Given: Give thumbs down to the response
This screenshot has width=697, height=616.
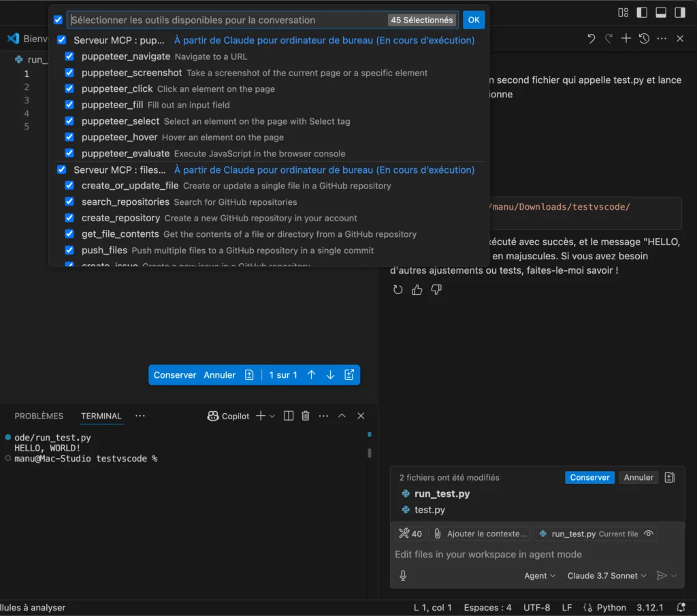Looking at the screenshot, I should tap(436, 290).
